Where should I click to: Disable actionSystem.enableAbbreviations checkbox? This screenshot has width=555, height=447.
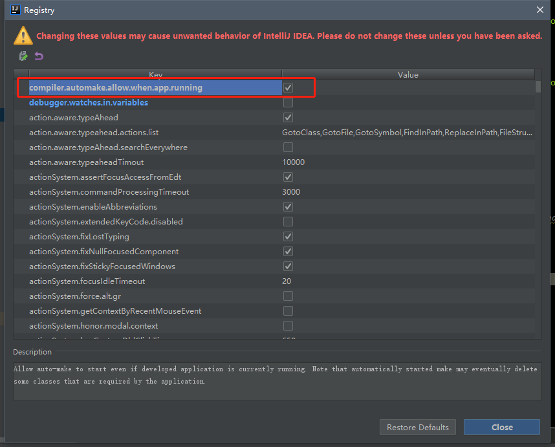(x=288, y=206)
